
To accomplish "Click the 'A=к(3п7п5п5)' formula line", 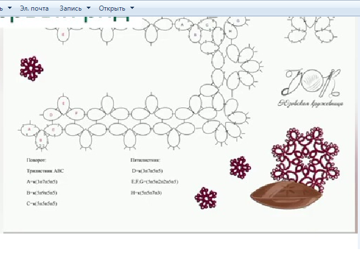I will [x=42, y=182].
